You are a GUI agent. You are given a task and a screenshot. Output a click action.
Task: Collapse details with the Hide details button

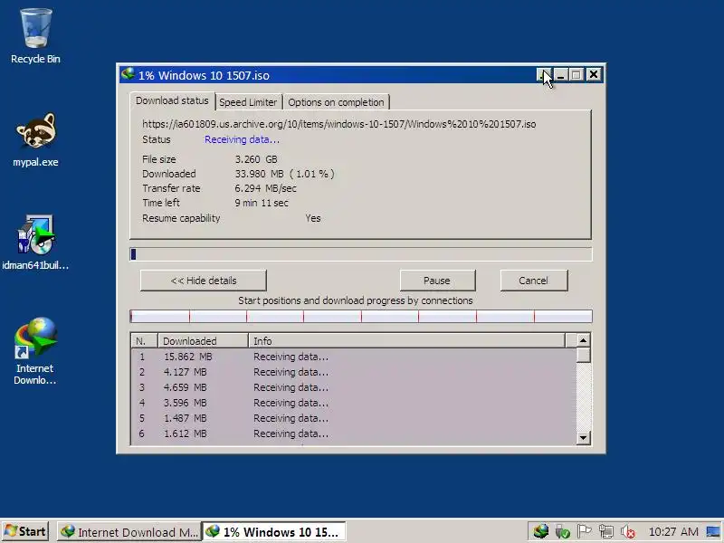[x=203, y=281]
